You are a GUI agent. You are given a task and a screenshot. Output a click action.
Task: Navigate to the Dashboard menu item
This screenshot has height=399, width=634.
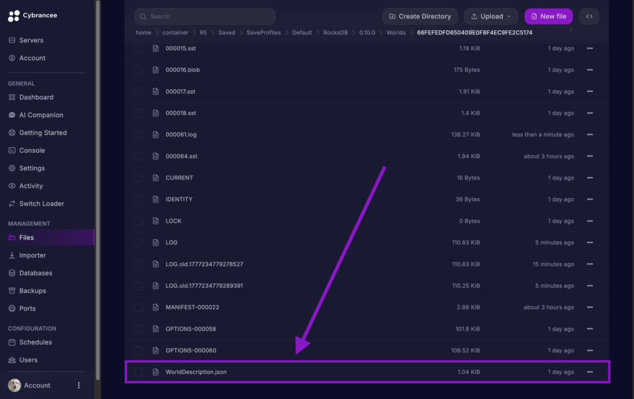click(x=36, y=97)
